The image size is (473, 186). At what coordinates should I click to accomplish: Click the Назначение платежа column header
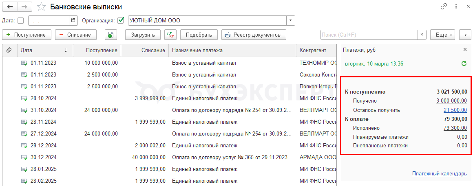[232, 50]
